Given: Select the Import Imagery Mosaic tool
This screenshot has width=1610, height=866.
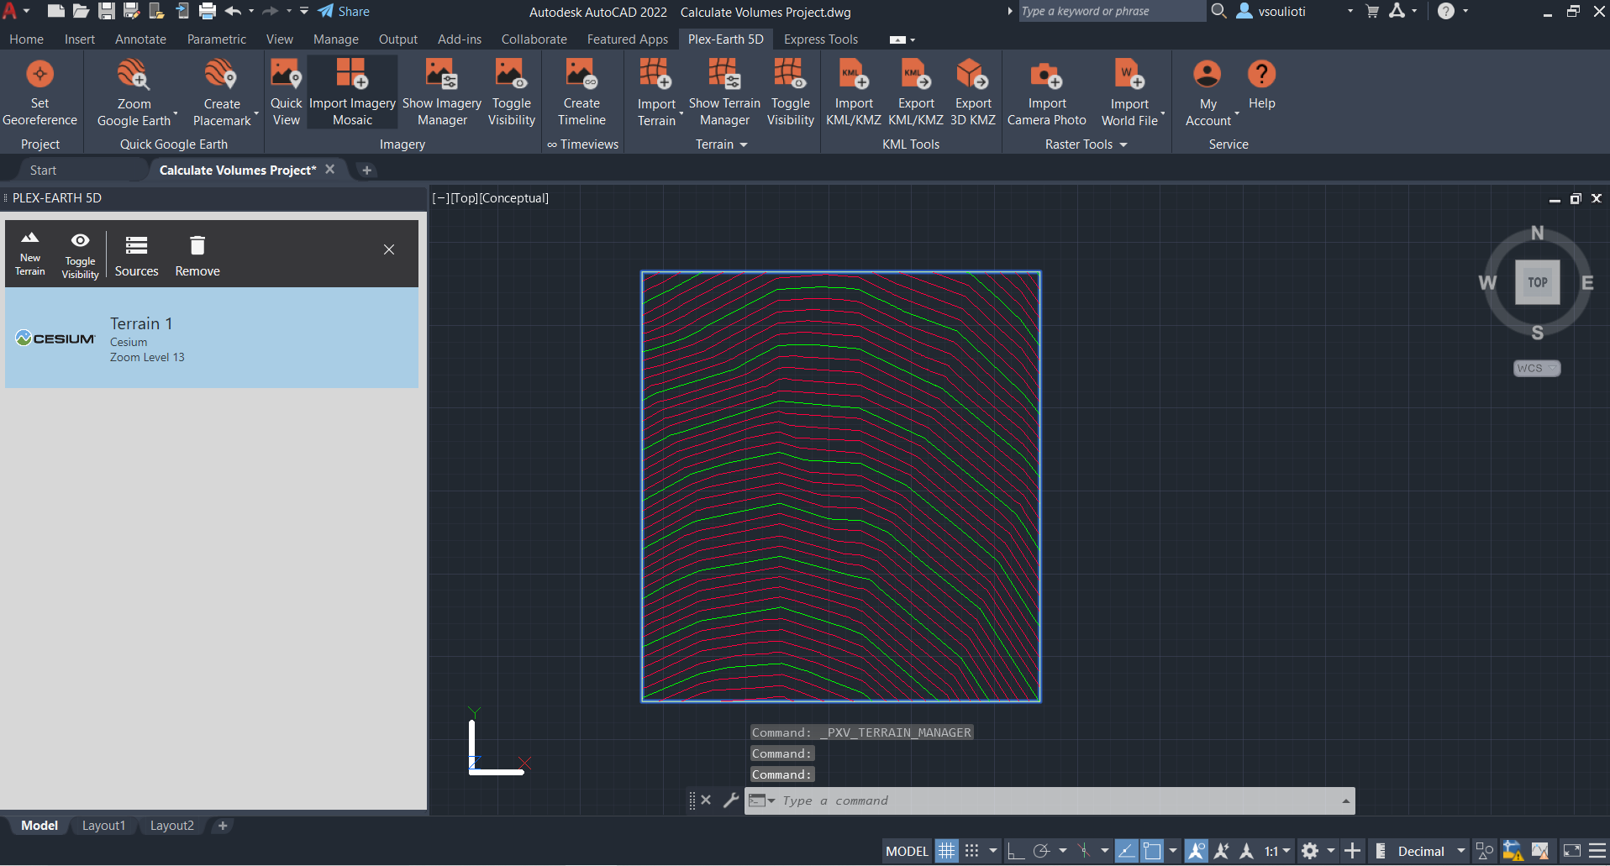Looking at the screenshot, I should [x=351, y=91].
